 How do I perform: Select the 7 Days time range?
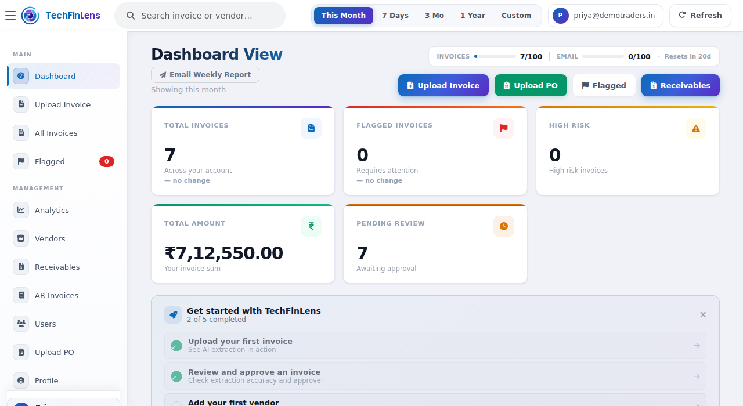pos(395,16)
